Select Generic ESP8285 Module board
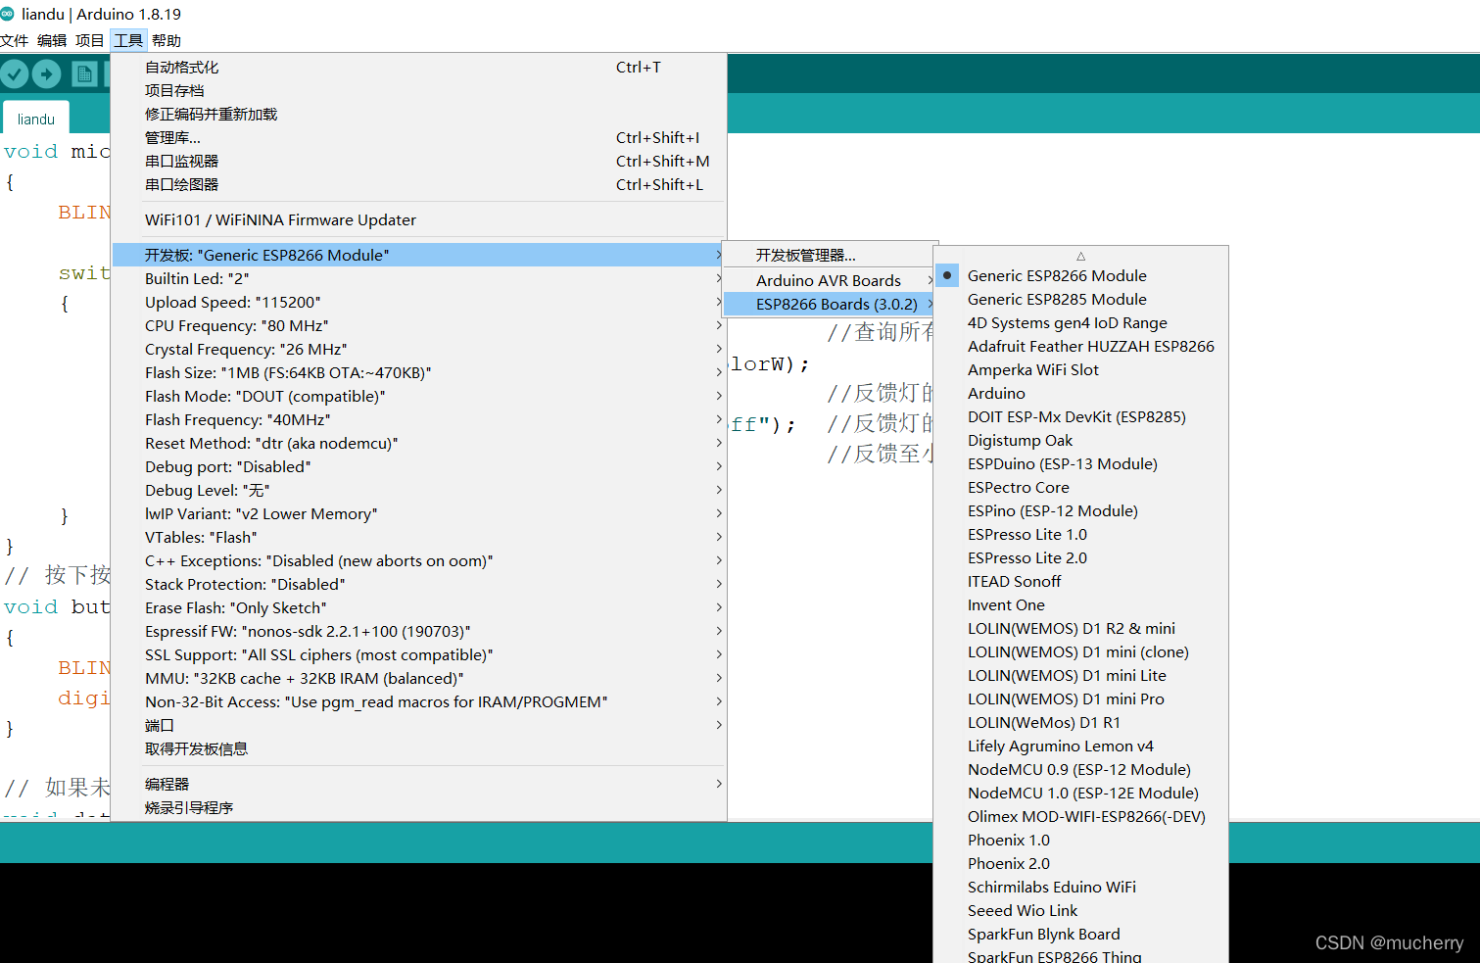Viewport: 1480px width, 963px height. click(1081, 299)
